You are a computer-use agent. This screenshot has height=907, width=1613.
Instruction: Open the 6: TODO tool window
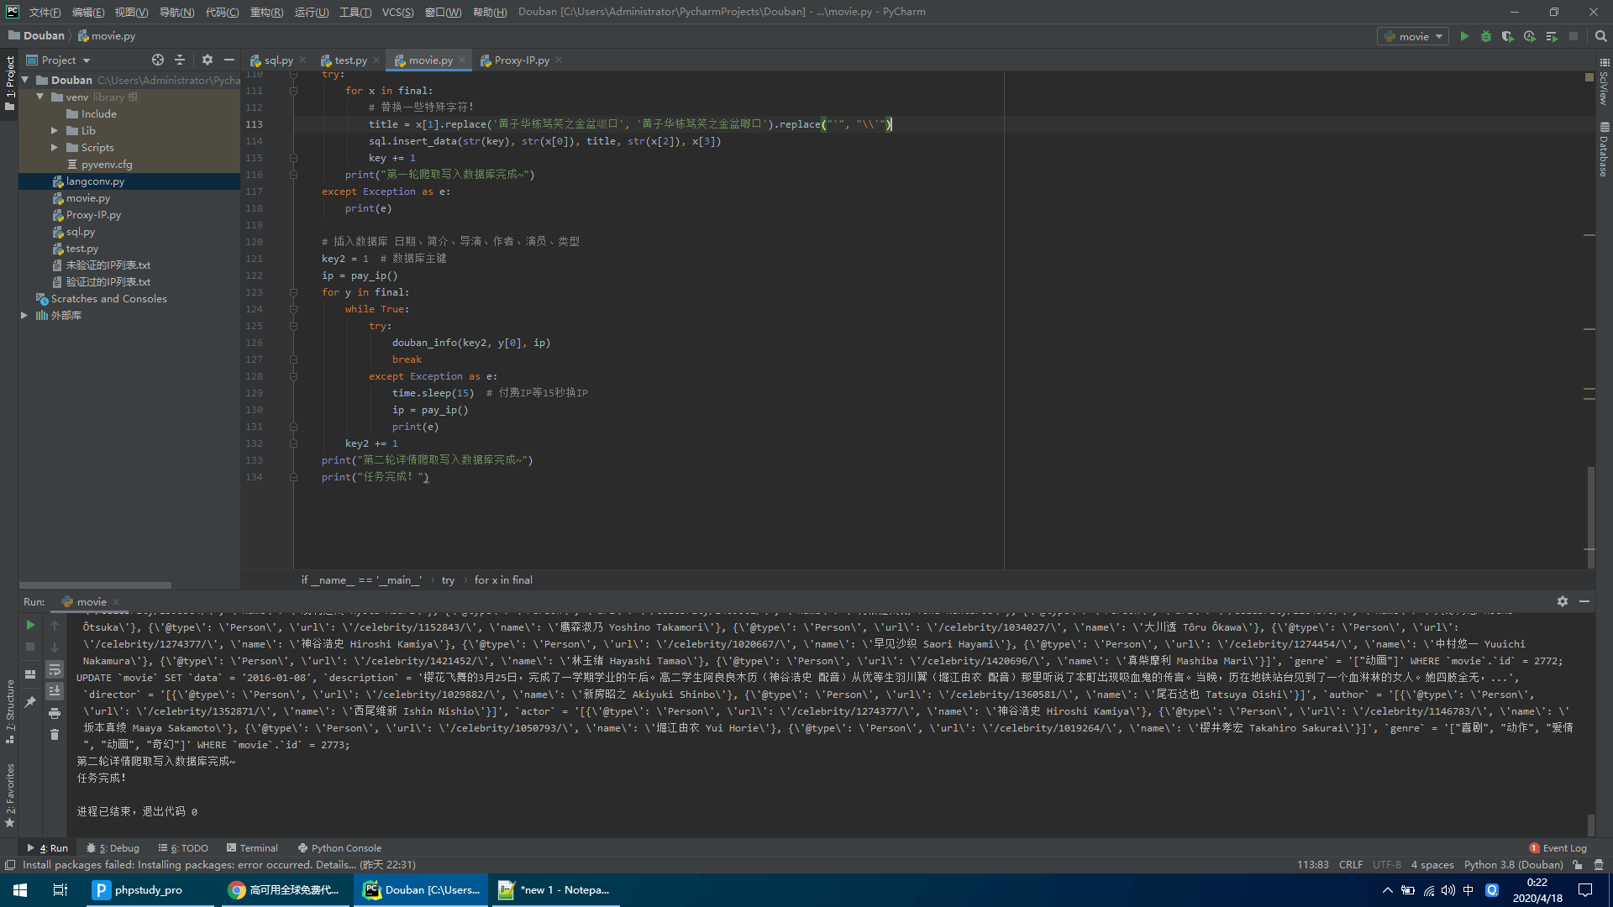click(x=183, y=848)
